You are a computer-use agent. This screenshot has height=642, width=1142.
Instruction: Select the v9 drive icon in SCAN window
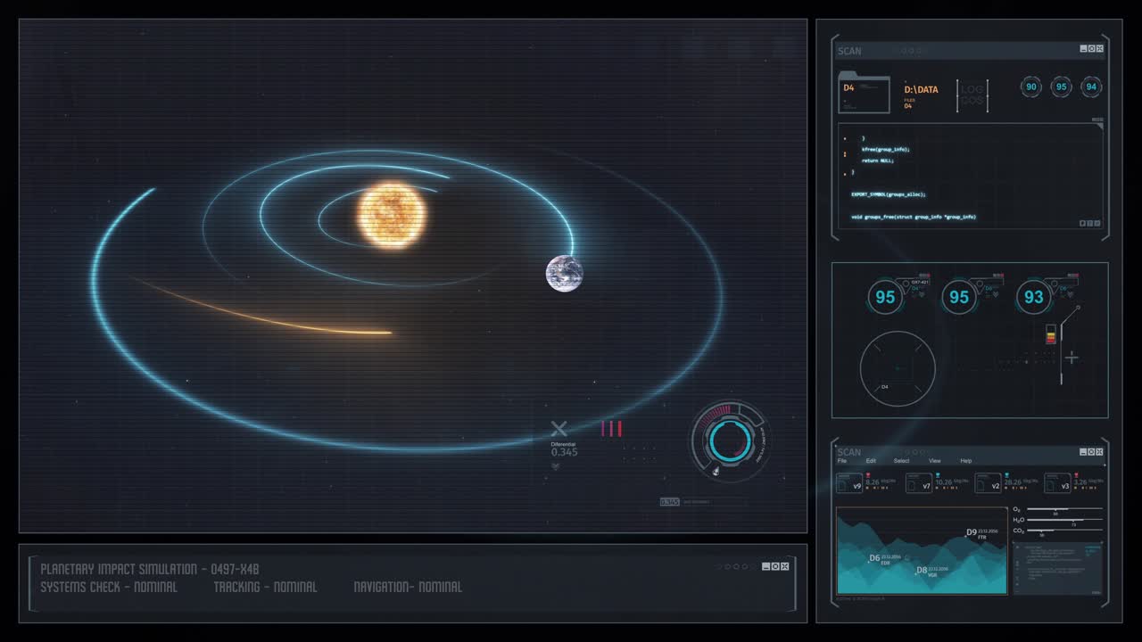[850, 483]
